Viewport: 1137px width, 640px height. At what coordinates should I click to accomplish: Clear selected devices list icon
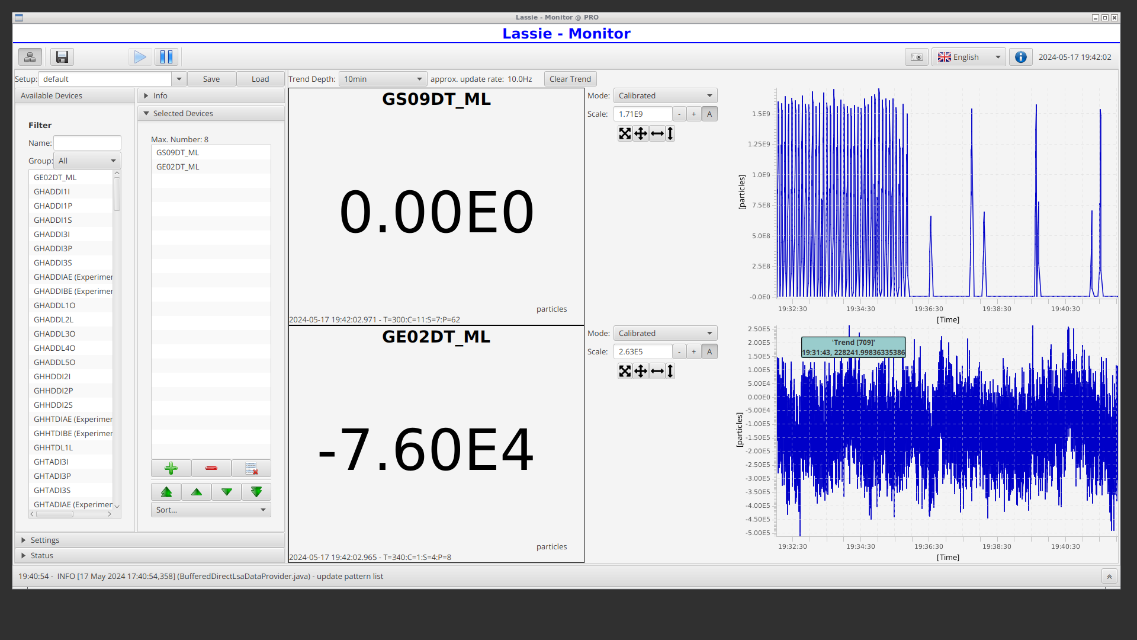tap(251, 468)
